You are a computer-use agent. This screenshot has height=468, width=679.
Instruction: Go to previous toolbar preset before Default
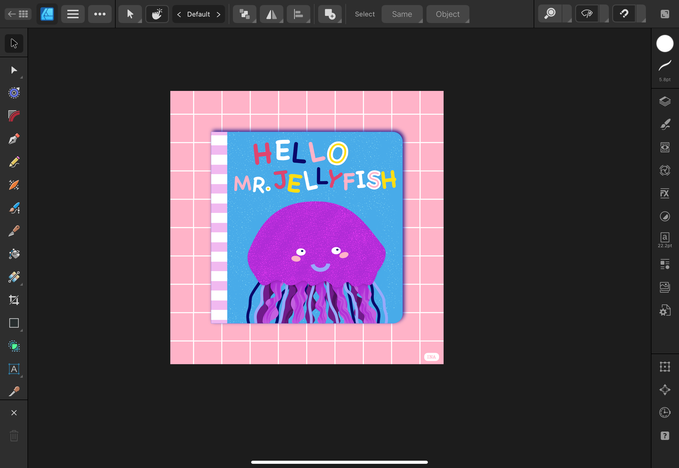tap(179, 14)
